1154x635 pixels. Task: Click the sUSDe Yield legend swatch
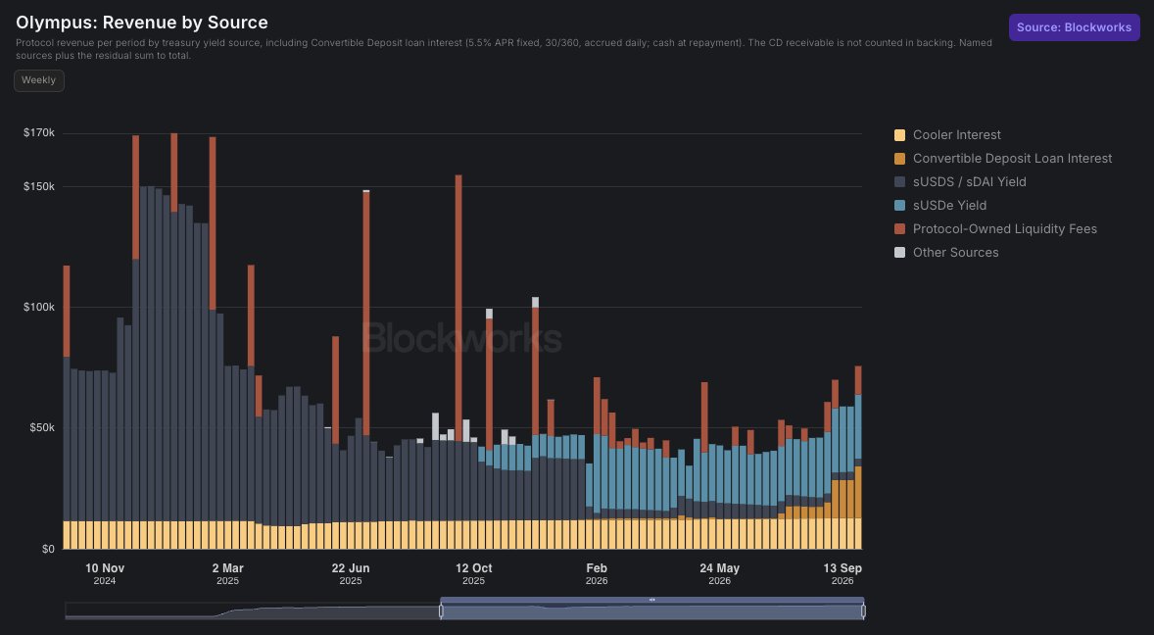click(899, 205)
